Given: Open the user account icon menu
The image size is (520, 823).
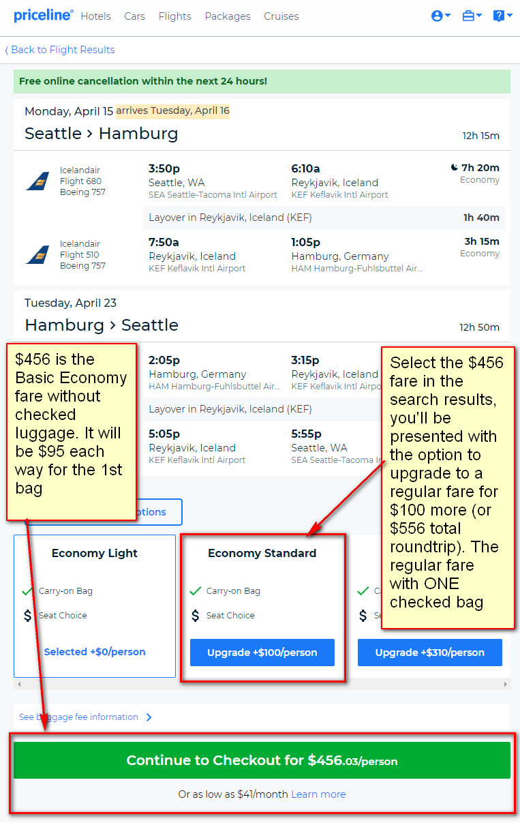Looking at the screenshot, I should click(441, 16).
